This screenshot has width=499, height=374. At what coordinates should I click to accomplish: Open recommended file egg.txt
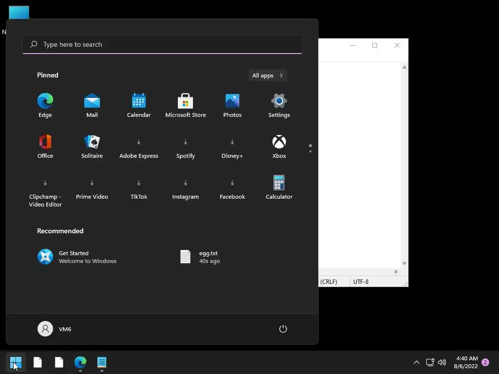(200, 257)
